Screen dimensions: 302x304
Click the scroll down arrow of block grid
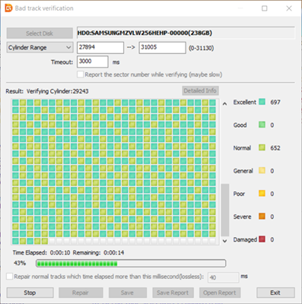(x=224, y=241)
